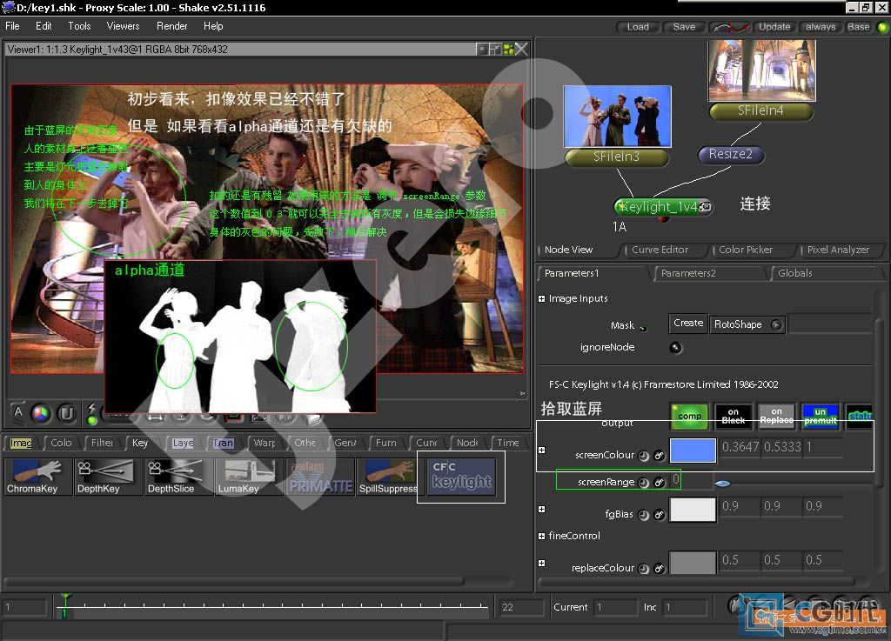
Task: Switch to the Color Picker tab
Action: tap(746, 250)
